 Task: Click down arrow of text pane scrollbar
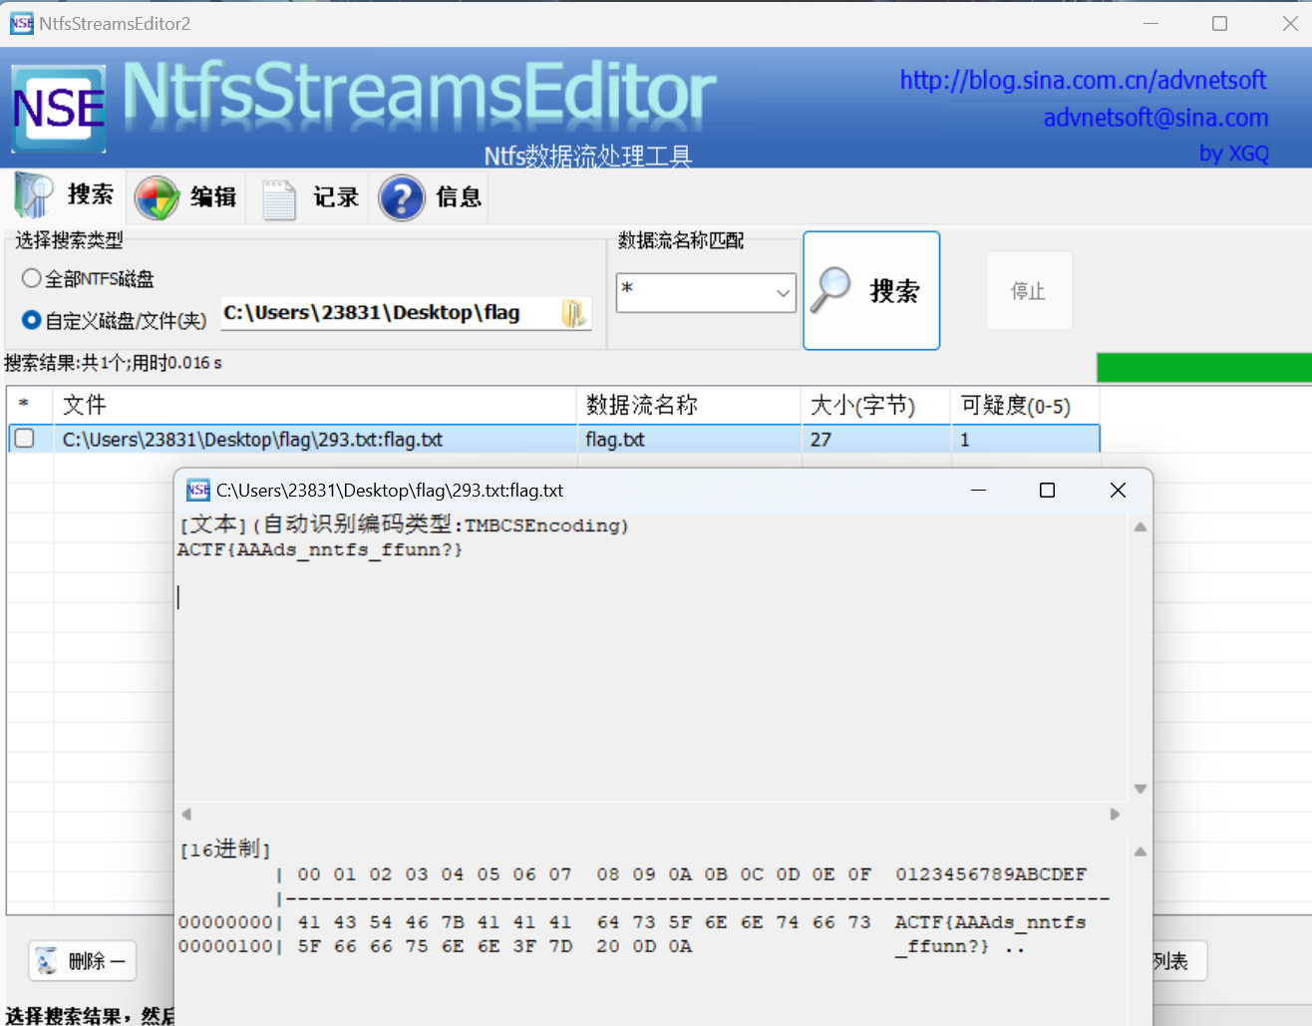click(x=1141, y=789)
